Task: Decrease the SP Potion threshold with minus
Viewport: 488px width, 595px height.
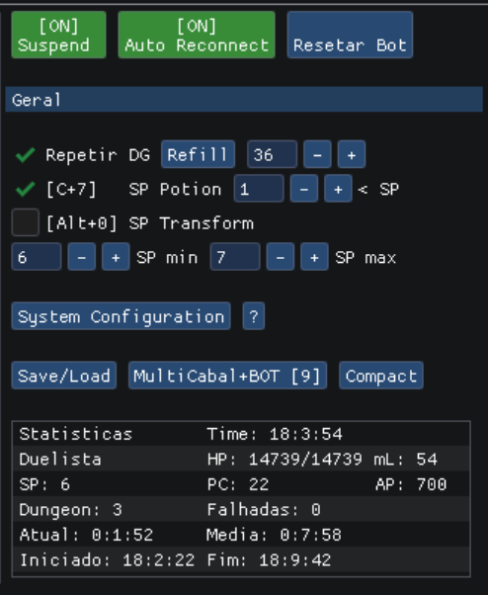Action: 304,189
